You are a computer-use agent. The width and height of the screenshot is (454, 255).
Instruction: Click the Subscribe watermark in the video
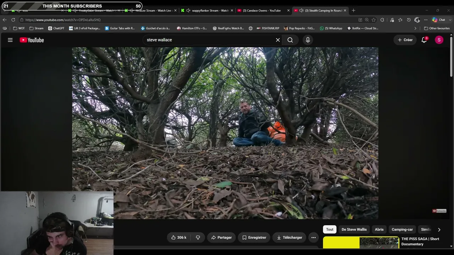click(439, 211)
